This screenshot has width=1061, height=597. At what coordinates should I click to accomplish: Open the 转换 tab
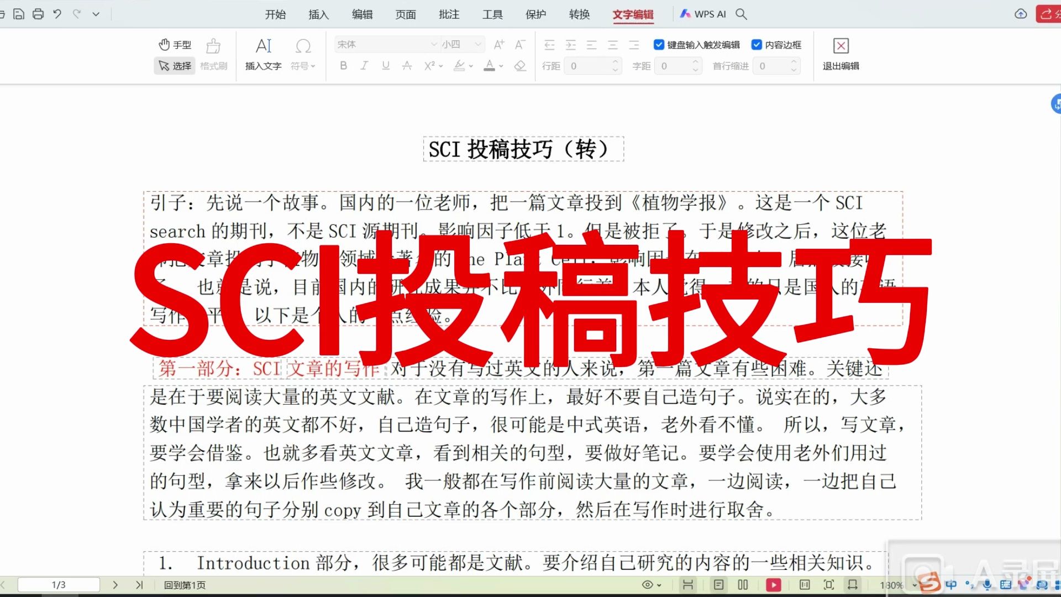[580, 14]
